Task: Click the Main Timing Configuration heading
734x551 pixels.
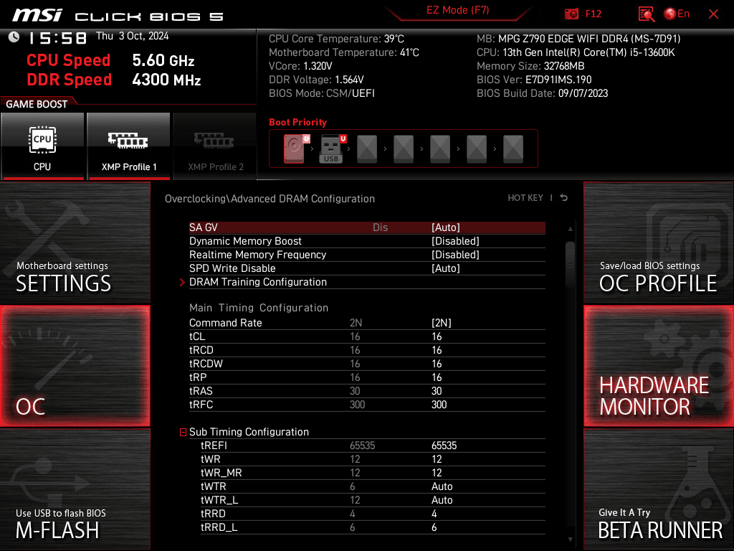Action: coord(258,308)
